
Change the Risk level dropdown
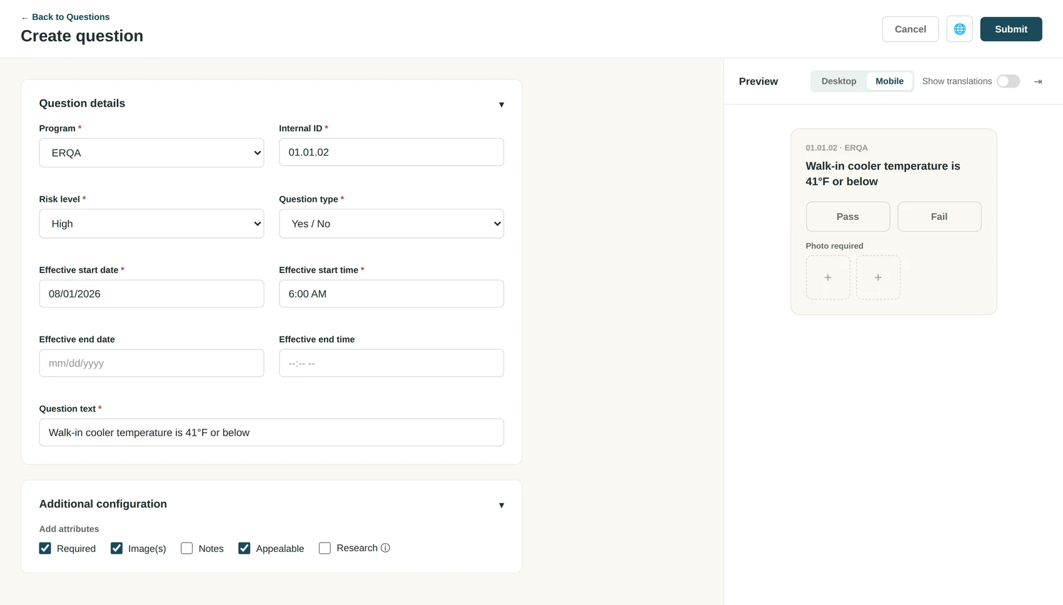151,223
